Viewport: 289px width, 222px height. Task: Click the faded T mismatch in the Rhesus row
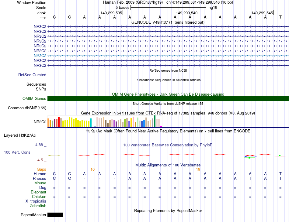[250, 178]
